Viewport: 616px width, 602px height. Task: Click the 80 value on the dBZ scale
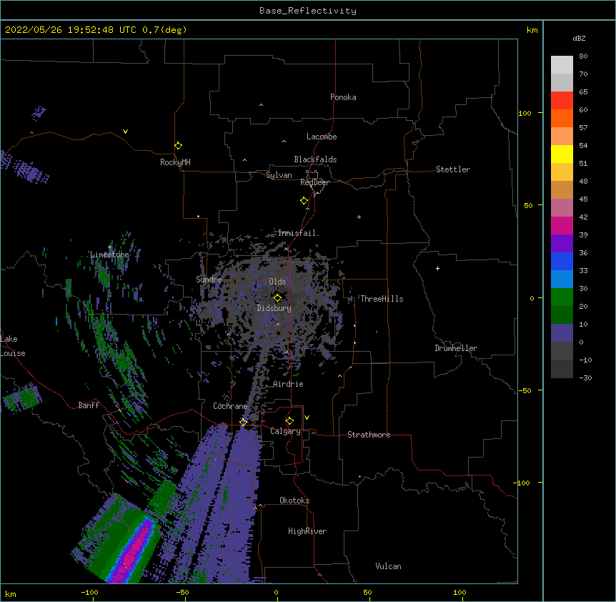tap(583, 56)
